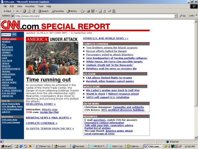The image size is (198, 149).
Task: Click the Refresh page icon
Action: (x=29, y=11)
